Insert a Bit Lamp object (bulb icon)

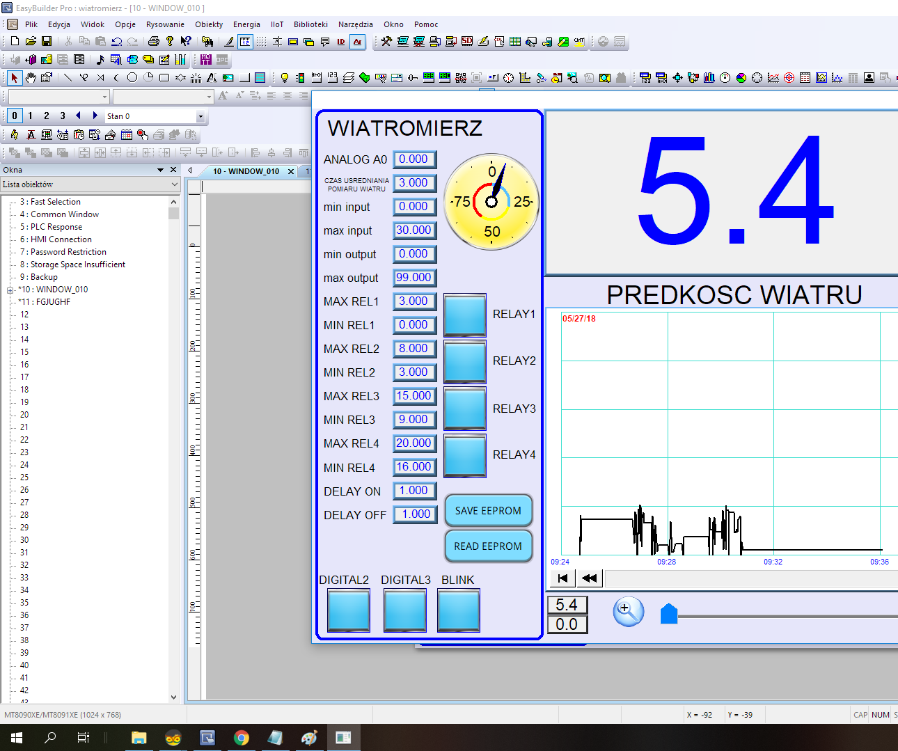pos(285,77)
